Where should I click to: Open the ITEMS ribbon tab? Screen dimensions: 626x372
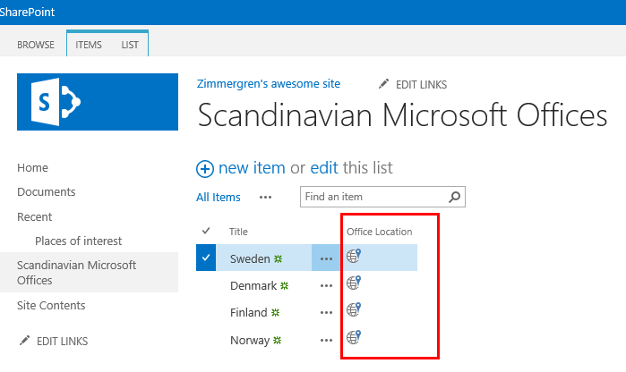[x=89, y=45]
